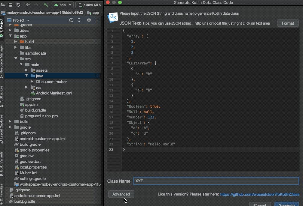Screen dimensions: 303x206
Task: Hide the Project panel with the minus icon
Action: click(96, 20)
